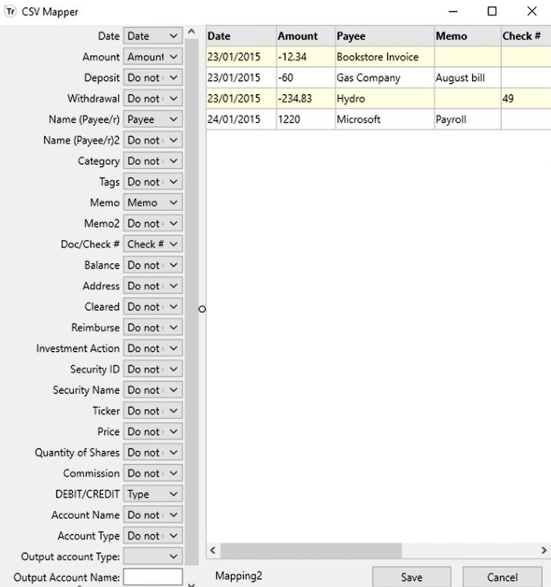Click the table's scroll-left arrow
Image resolution: width=551 pixels, height=587 pixels.
tap(213, 550)
